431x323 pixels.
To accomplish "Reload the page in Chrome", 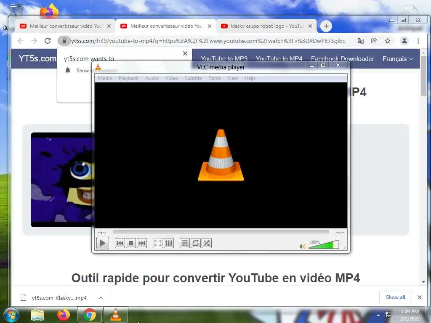I will click(48, 41).
